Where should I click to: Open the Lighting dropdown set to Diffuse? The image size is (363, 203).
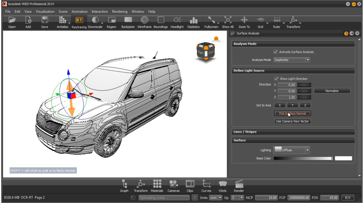point(292,150)
